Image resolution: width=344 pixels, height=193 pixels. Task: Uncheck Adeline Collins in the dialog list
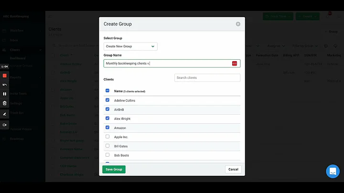coord(107,100)
